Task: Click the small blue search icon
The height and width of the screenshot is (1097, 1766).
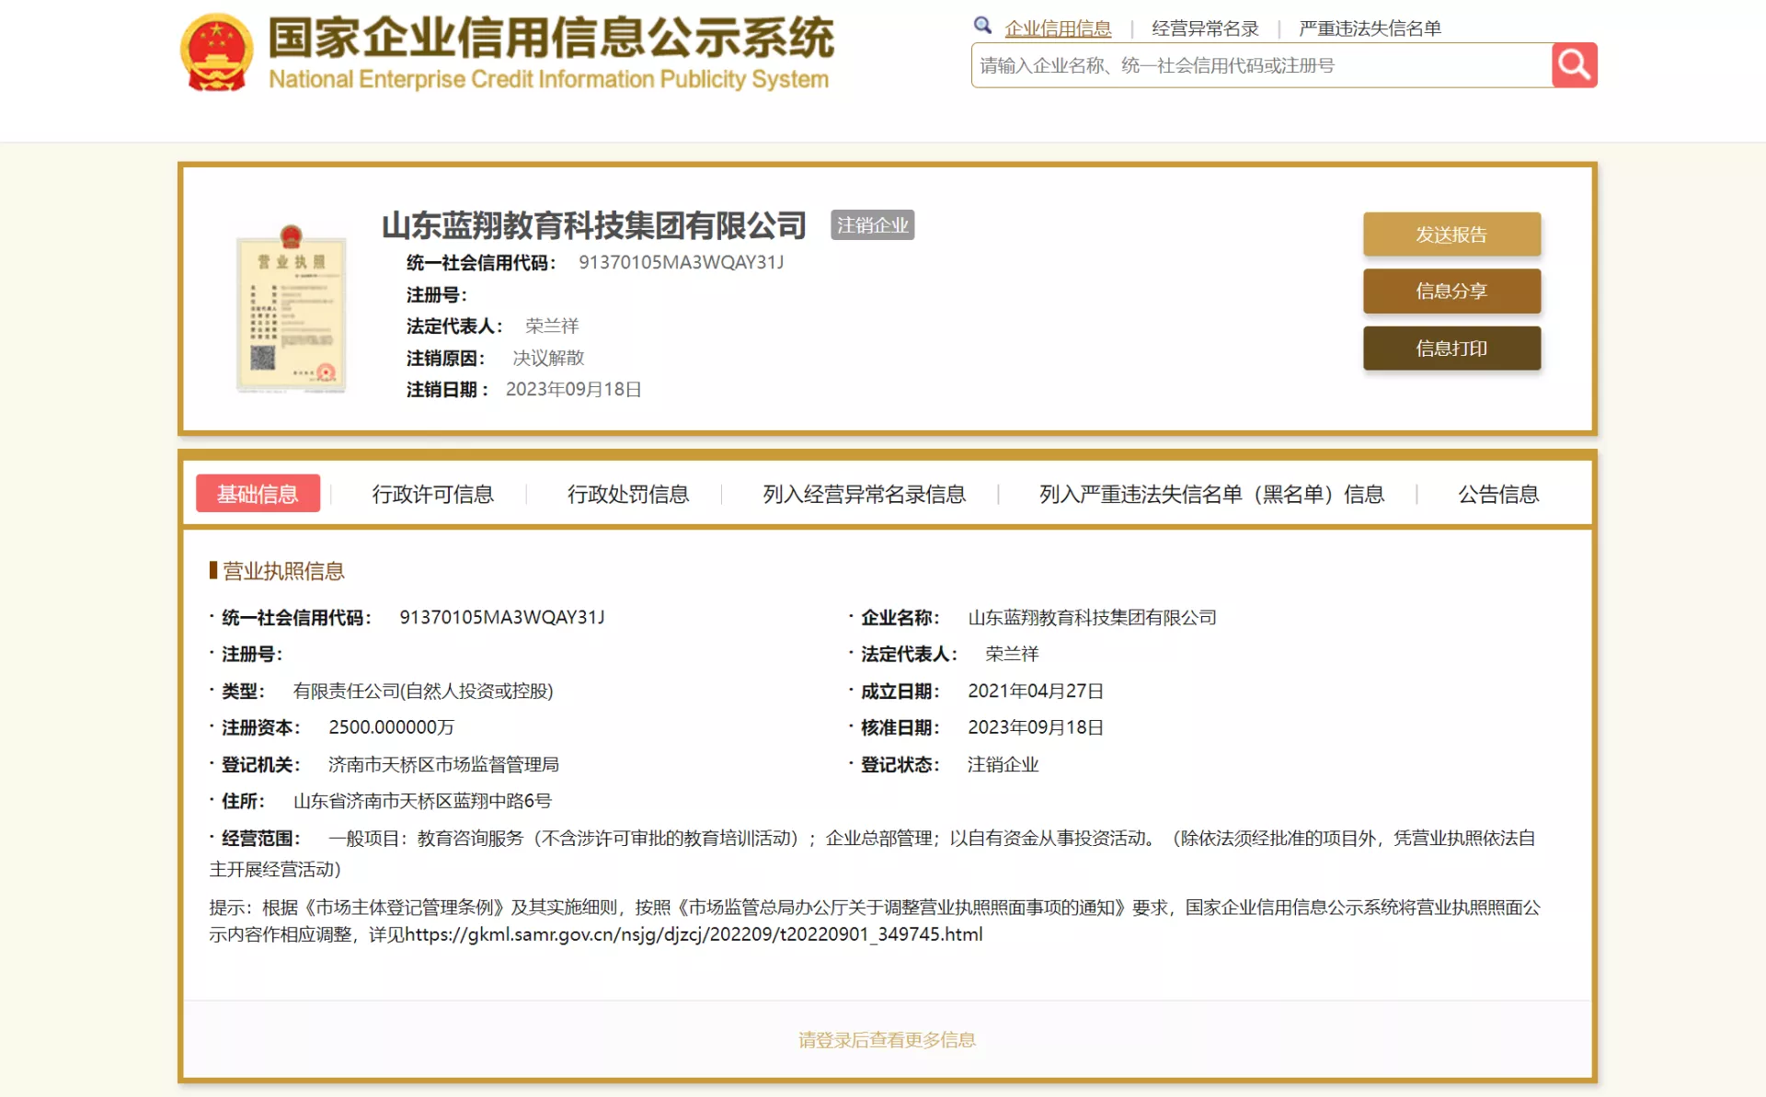Action: click(x=982, y=26)
